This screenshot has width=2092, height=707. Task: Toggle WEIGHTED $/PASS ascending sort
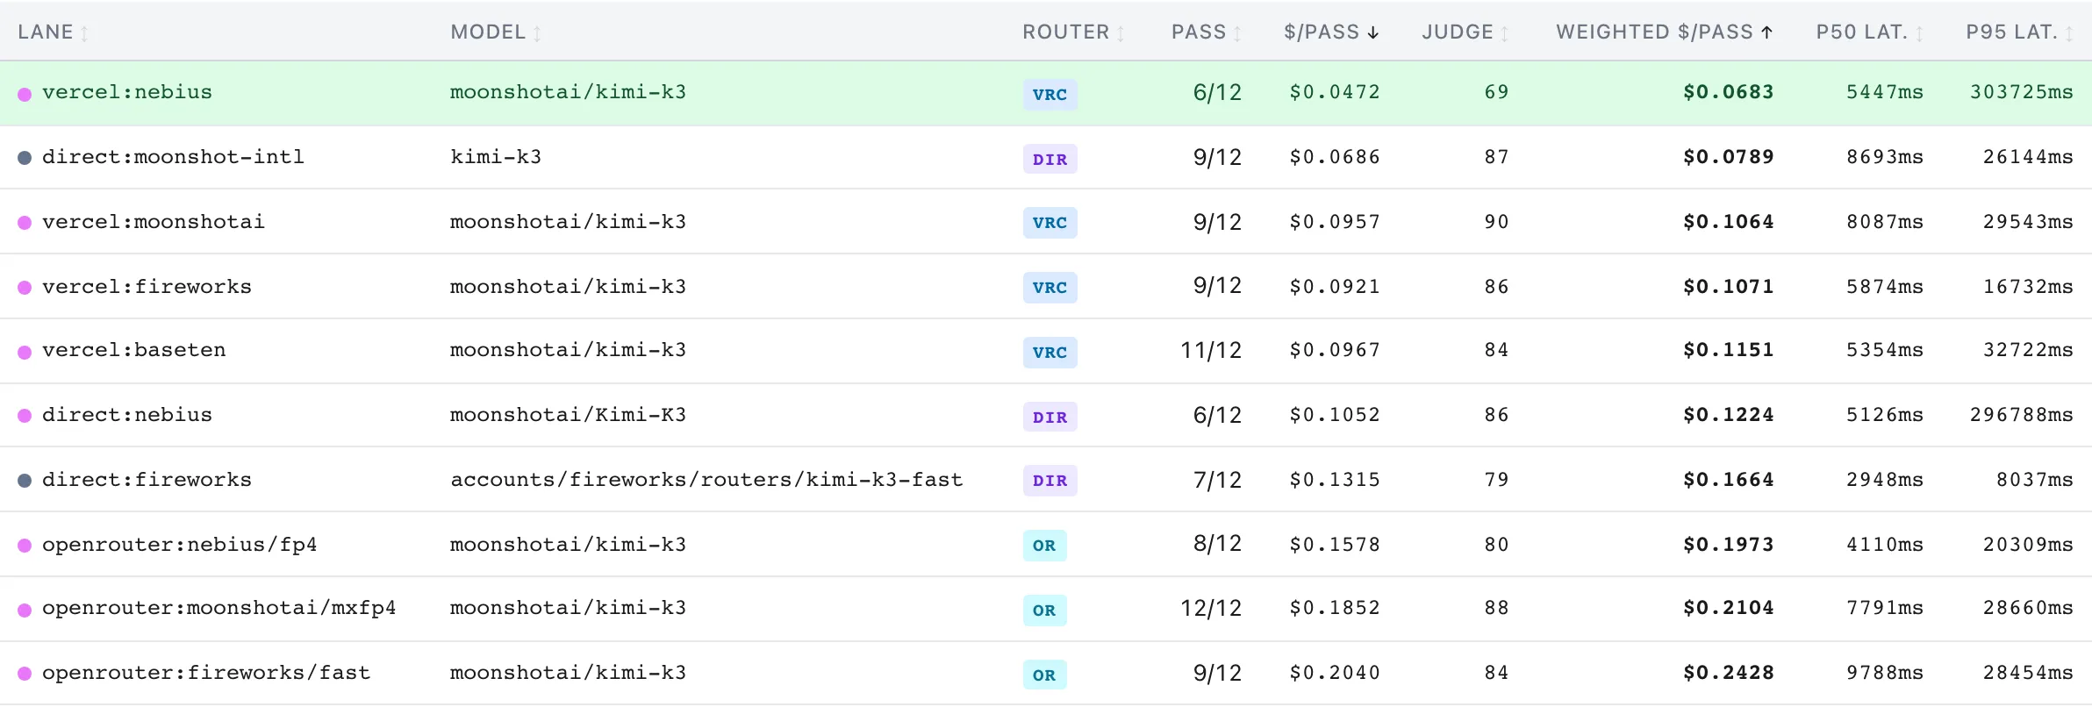pyautogui.click(x=1665, y=32)
